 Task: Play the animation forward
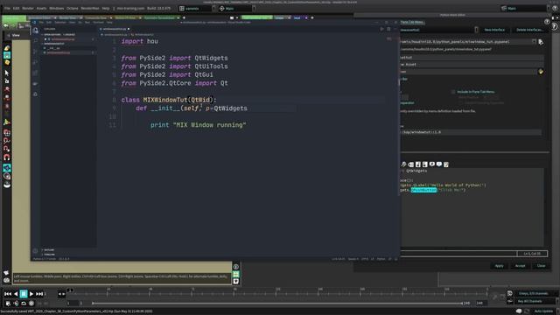[x=31, y=294]
